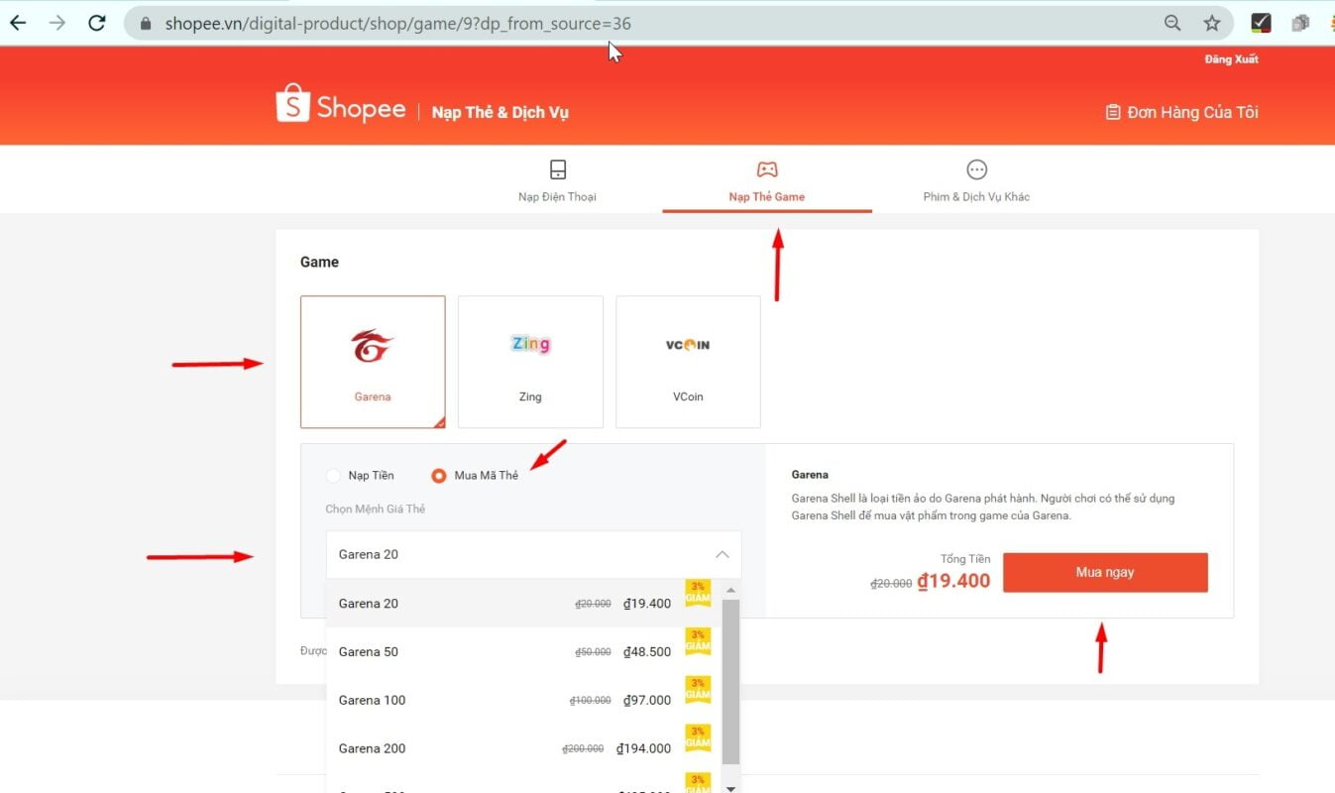Click the Garena dragon logo

point(373,346)
